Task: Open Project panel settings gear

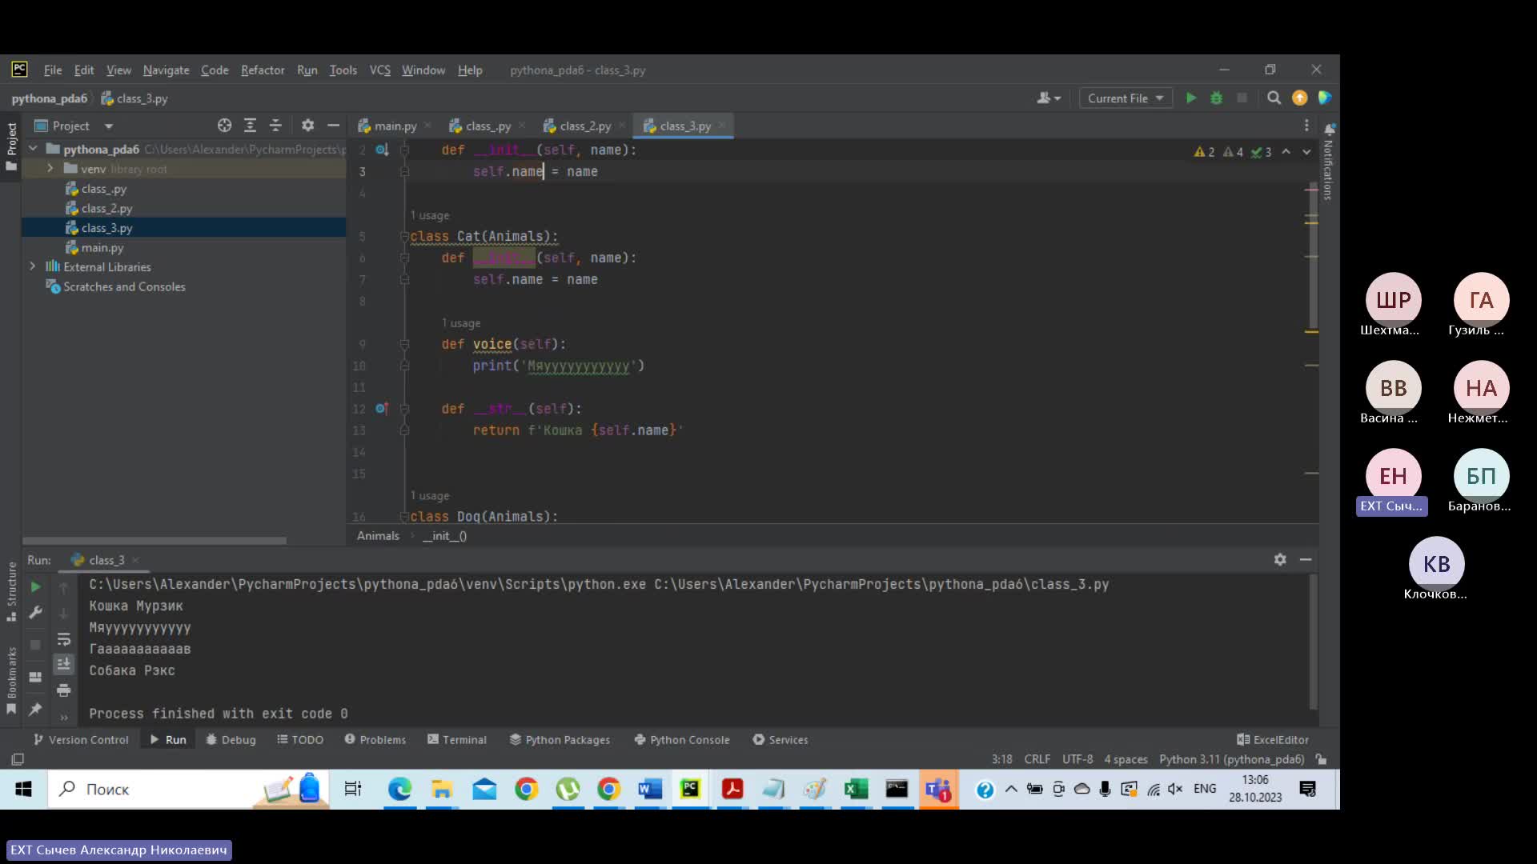Action: click(307, 126)
